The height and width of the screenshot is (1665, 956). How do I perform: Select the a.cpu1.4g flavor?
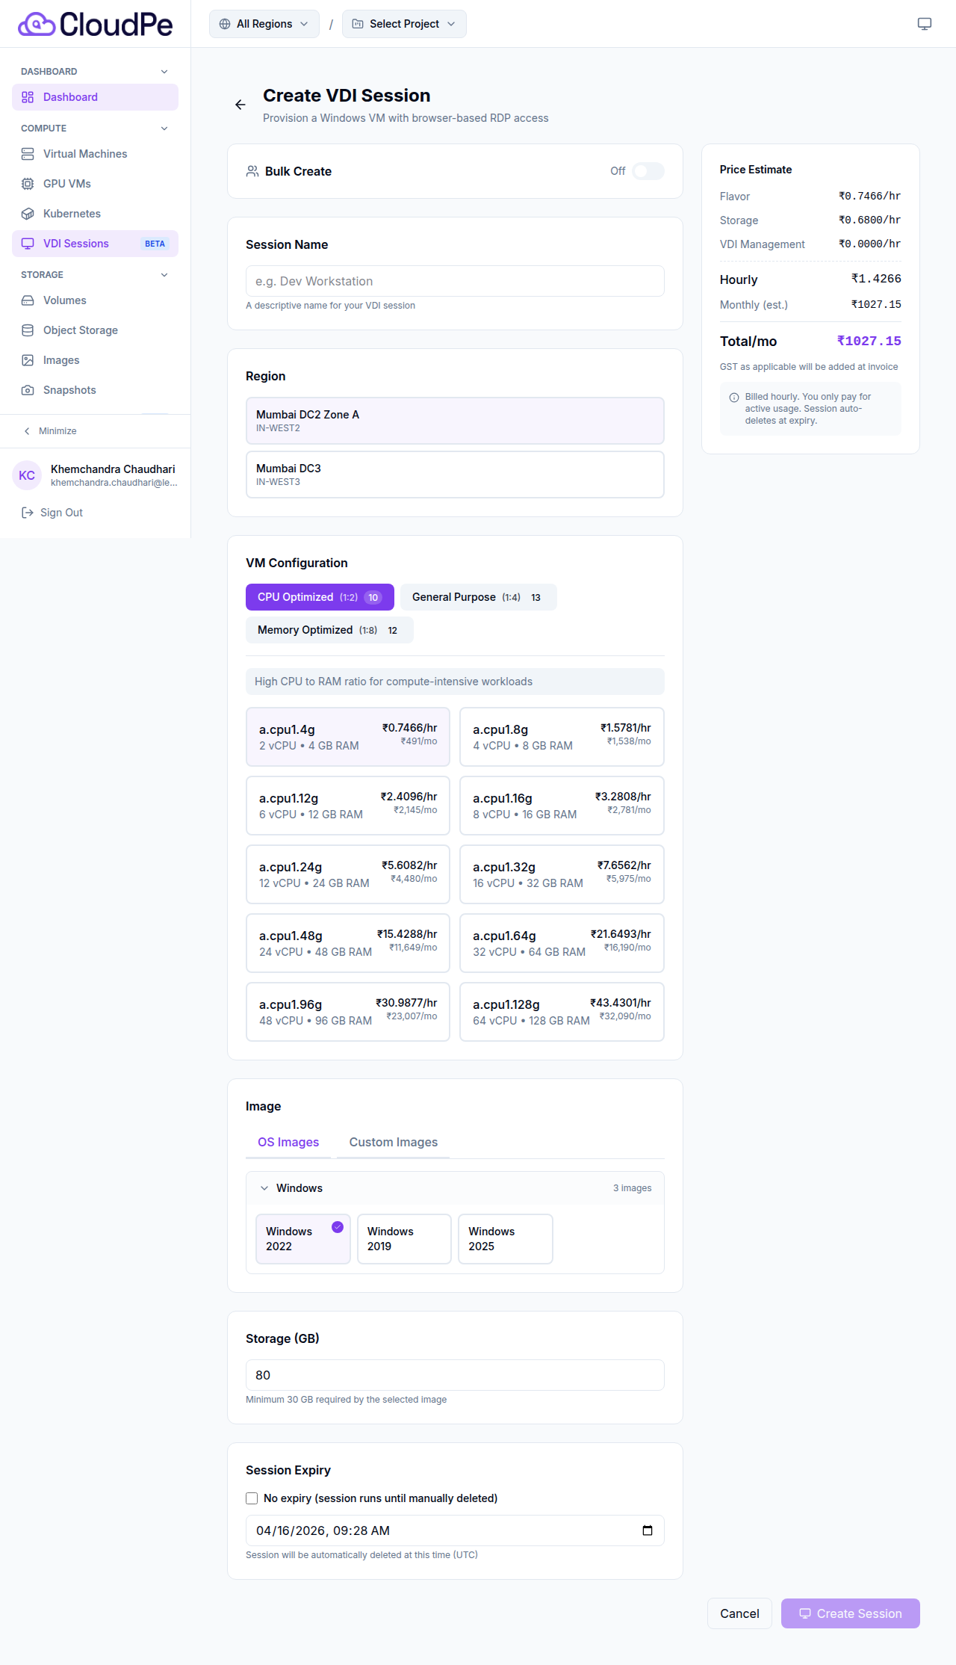(x=348, y=737)
